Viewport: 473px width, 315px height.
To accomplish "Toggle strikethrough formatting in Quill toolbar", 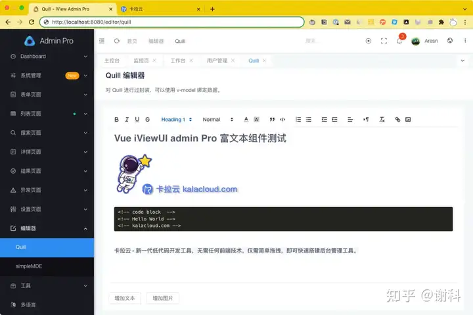I will tap(147, 119).
